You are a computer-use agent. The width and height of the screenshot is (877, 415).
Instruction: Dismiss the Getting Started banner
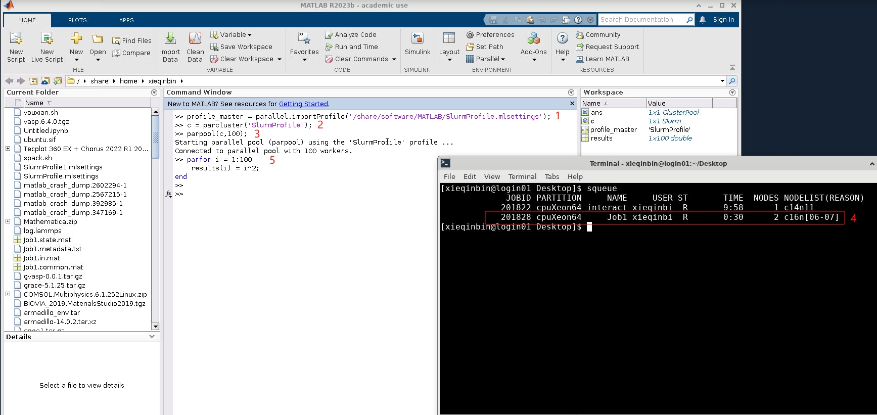572,104
